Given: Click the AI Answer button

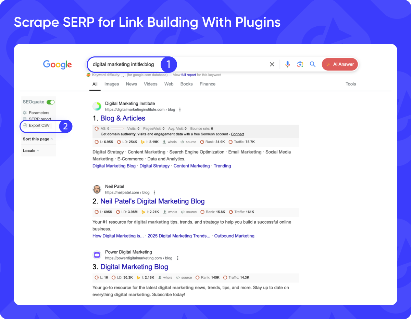Looking at the screenshot, I should (x=340, y=64).
